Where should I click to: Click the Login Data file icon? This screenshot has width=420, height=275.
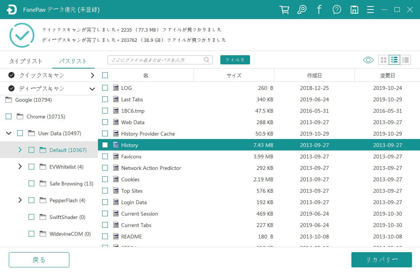(x=116, y=202)
